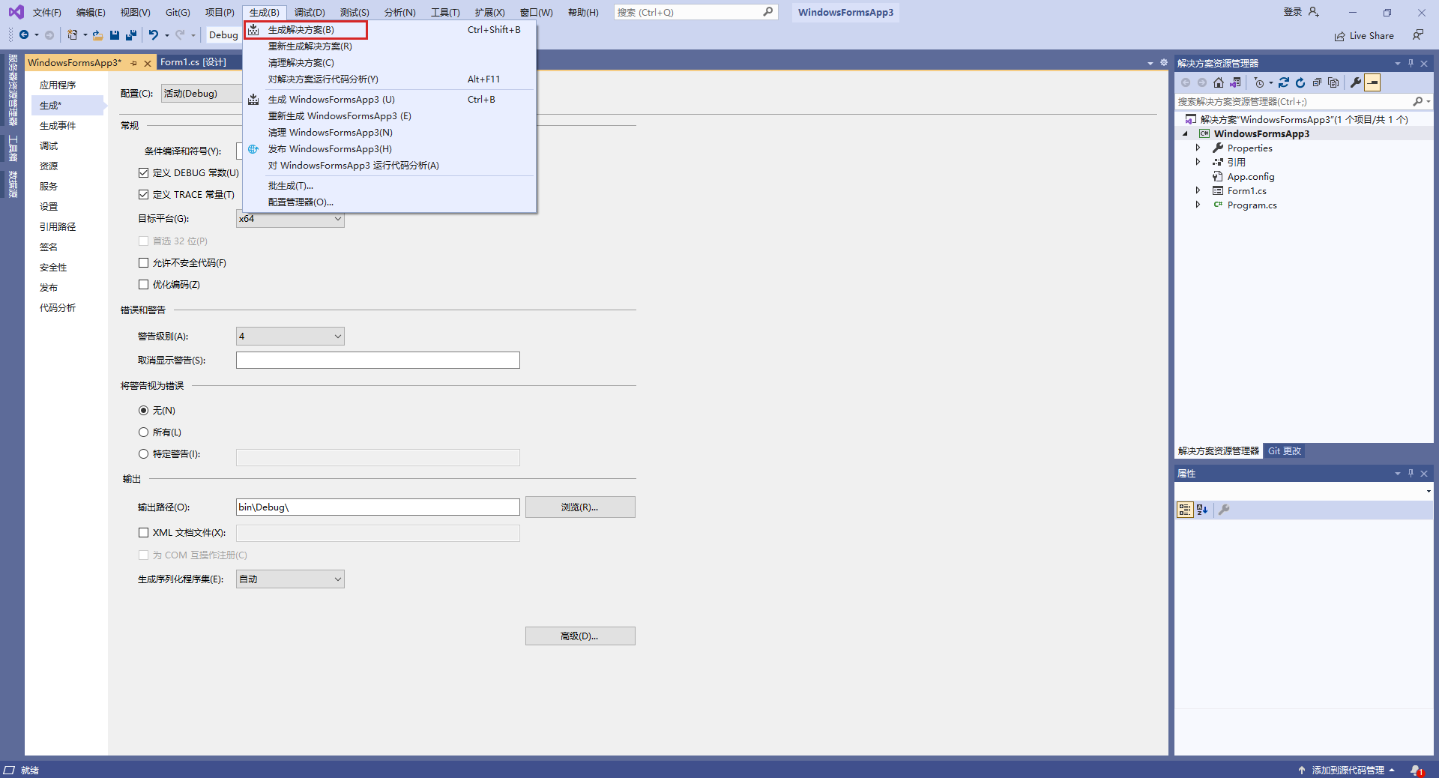
Task: Open the configuration 活动(Debug) dropdown
Action: [x=202, y=94]
